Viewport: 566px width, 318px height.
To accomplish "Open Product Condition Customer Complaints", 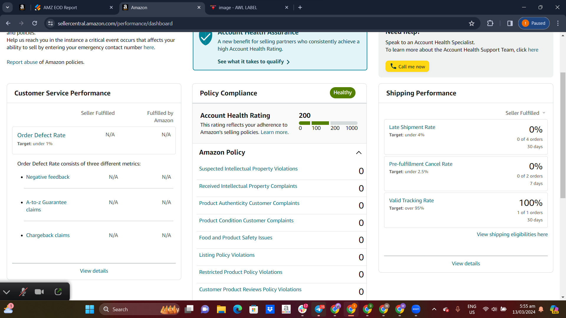I will pyautogui.click(x=246, y=221).
